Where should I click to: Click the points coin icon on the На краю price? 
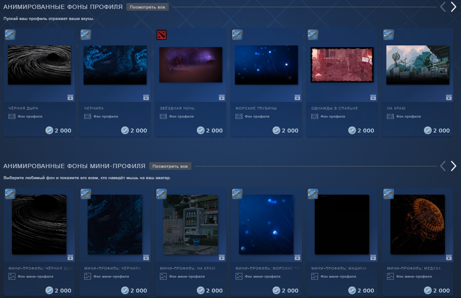[x=428, y=130]
